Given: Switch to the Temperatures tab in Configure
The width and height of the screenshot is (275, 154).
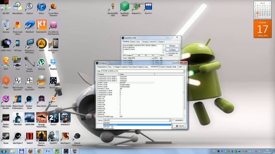Looking at the screenshot, I should click(x=102, y=67).
